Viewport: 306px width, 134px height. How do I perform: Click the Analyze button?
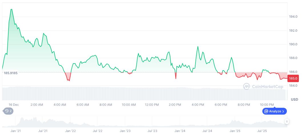coord(274,111)
